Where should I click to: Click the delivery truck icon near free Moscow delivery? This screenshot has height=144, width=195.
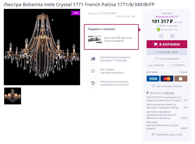[93, 59]
